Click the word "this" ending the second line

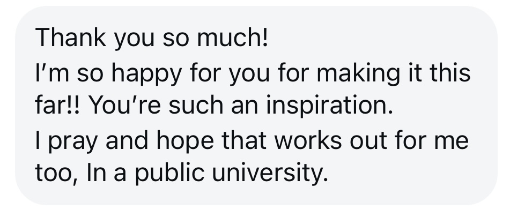(x=450, y=72)
